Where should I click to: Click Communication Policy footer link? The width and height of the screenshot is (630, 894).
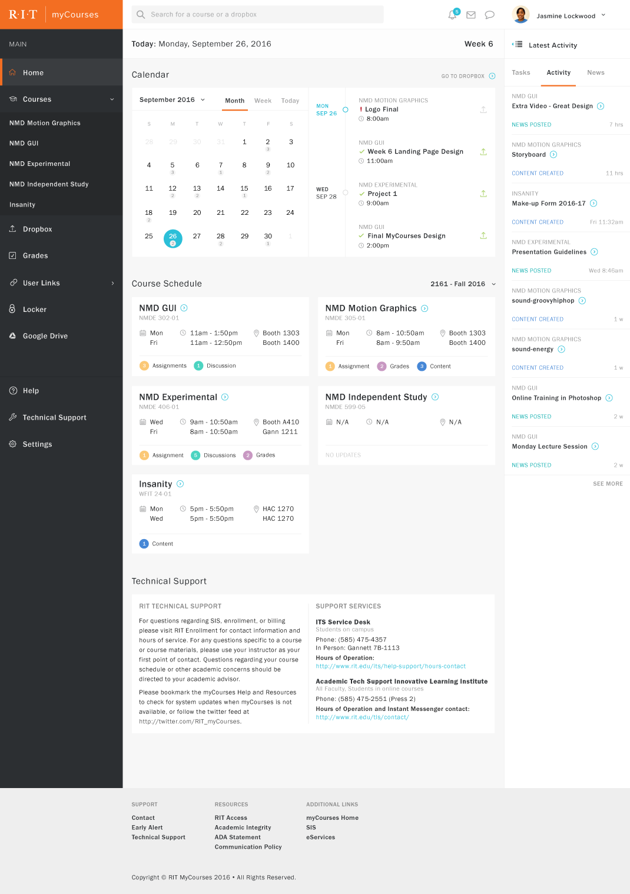point(248,847)
